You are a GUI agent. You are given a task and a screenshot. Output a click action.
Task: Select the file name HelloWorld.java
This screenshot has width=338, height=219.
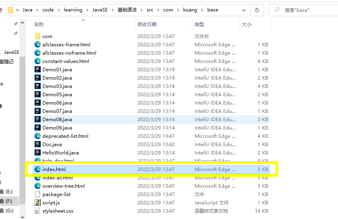(61, 153)
